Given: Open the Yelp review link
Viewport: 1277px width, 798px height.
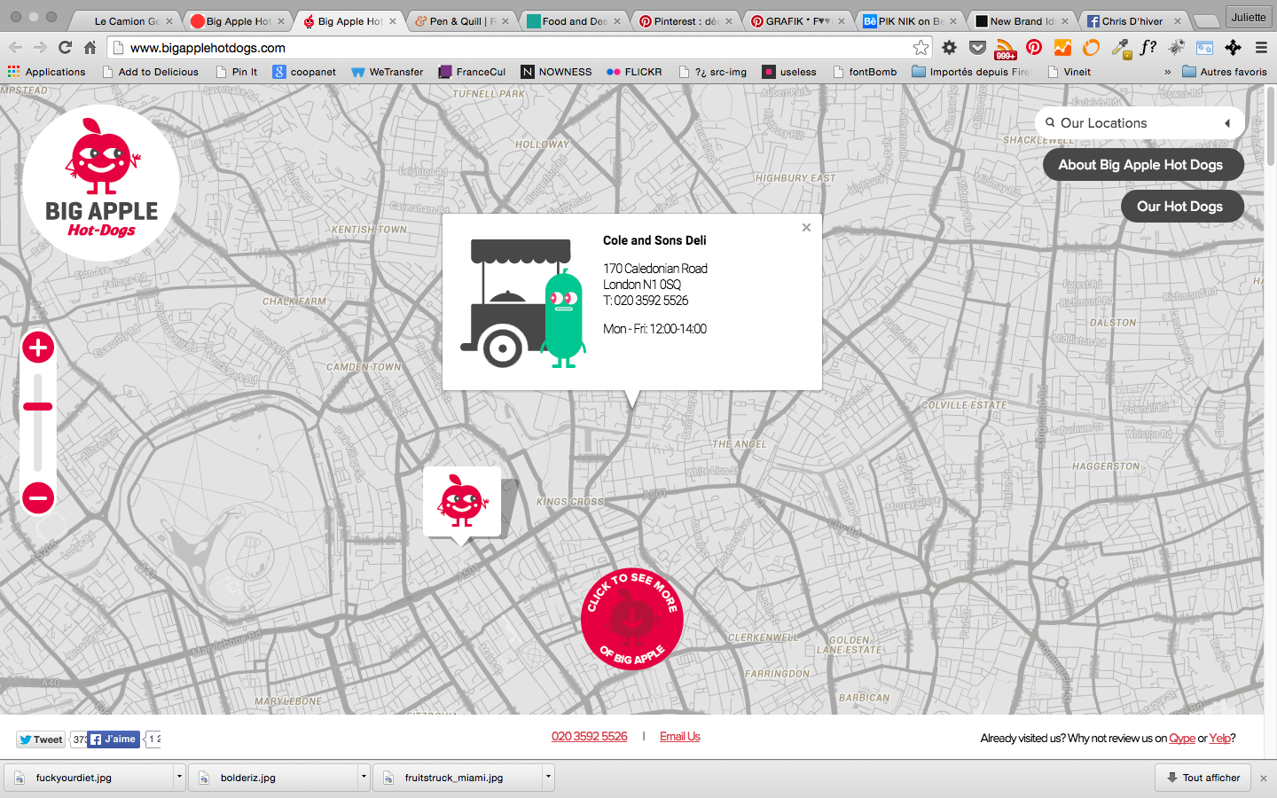Looking at the screenshot, I should click(x=1219, y=738).
